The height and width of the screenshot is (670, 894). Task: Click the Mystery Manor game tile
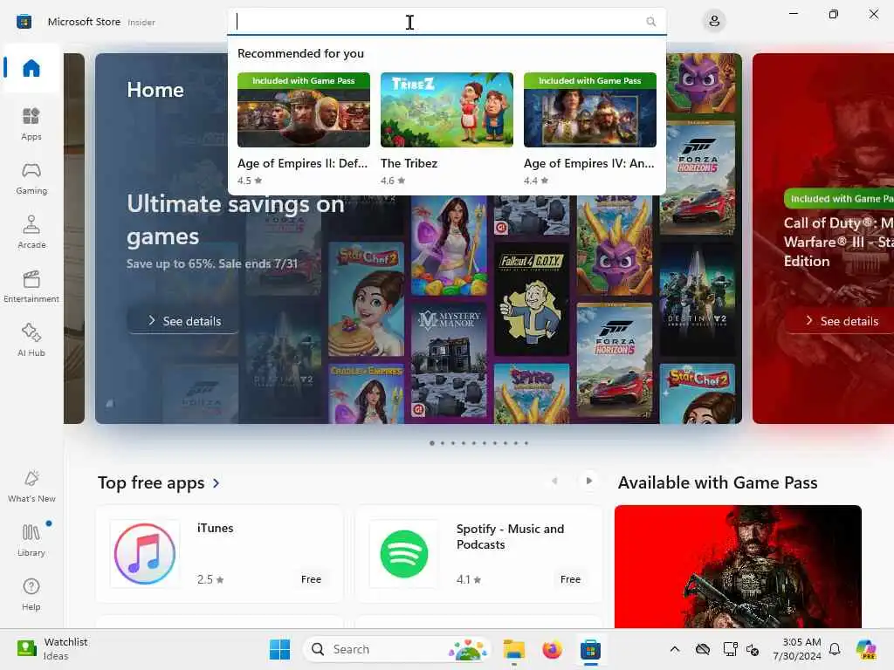[x=449, y=360]
